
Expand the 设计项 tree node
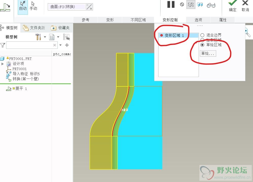pos(3,64)
